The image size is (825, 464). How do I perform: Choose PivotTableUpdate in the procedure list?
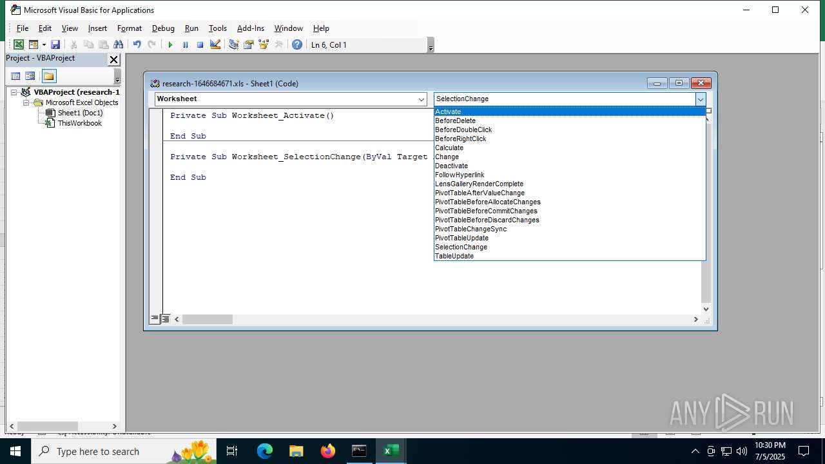point(570,238)
